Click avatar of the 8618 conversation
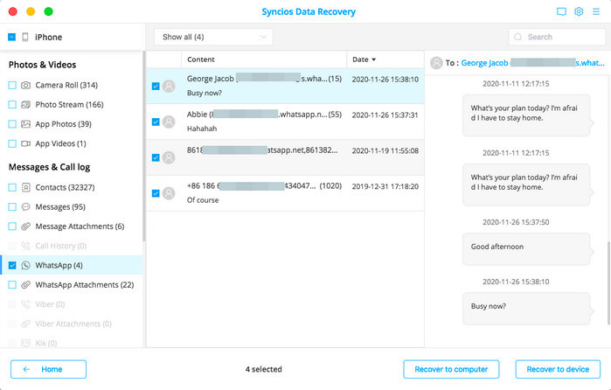 coord(169,157)
